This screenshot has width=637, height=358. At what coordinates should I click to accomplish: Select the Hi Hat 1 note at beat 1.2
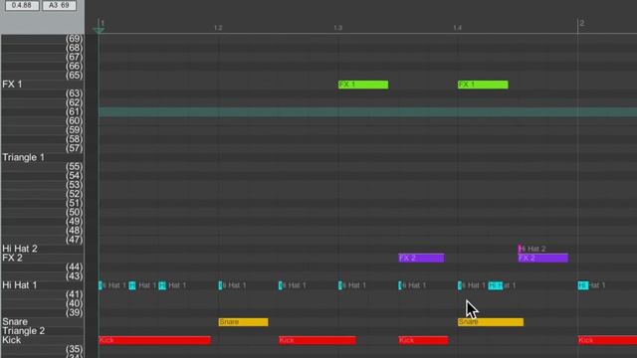pyautogui.click(x=221, y=285)
